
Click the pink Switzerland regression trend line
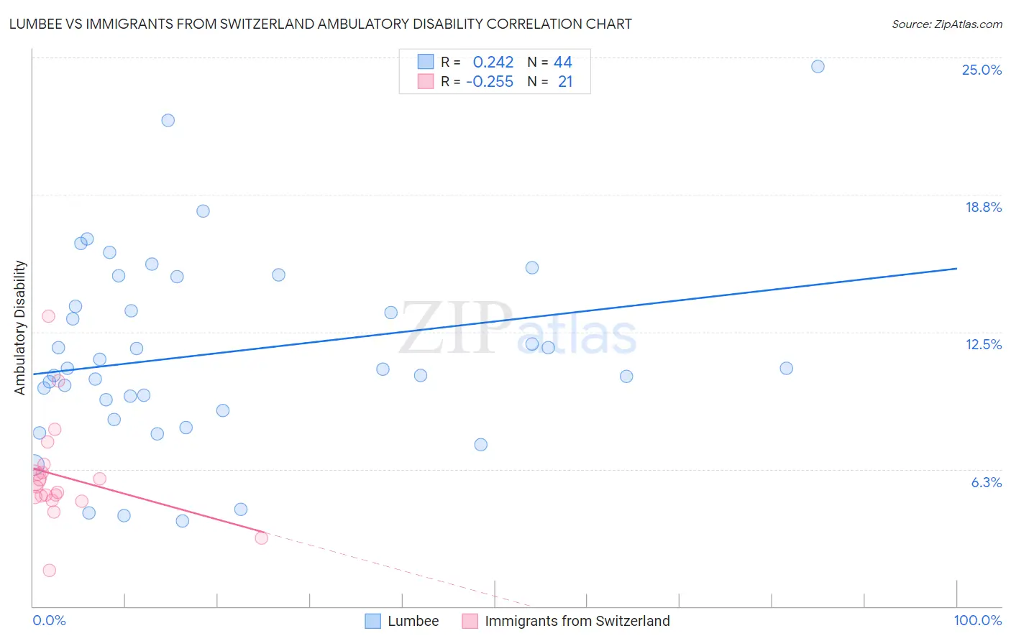pyautogui.click(x=149, y=500)
